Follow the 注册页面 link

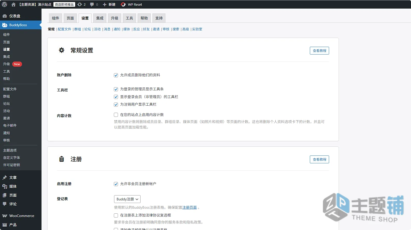[190, 207]
